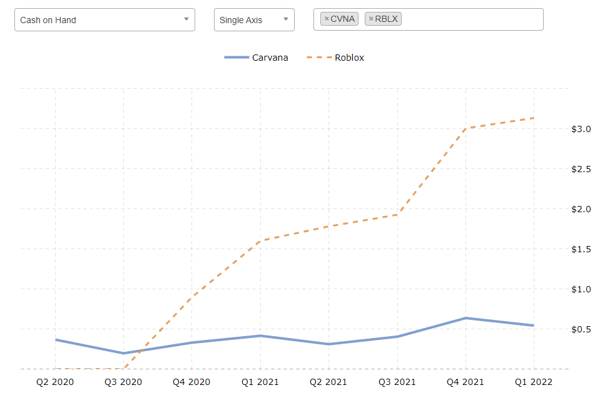Click the Q4 2021 axis label
Viewport: 605px width, 400px height.
pos(465,382)
